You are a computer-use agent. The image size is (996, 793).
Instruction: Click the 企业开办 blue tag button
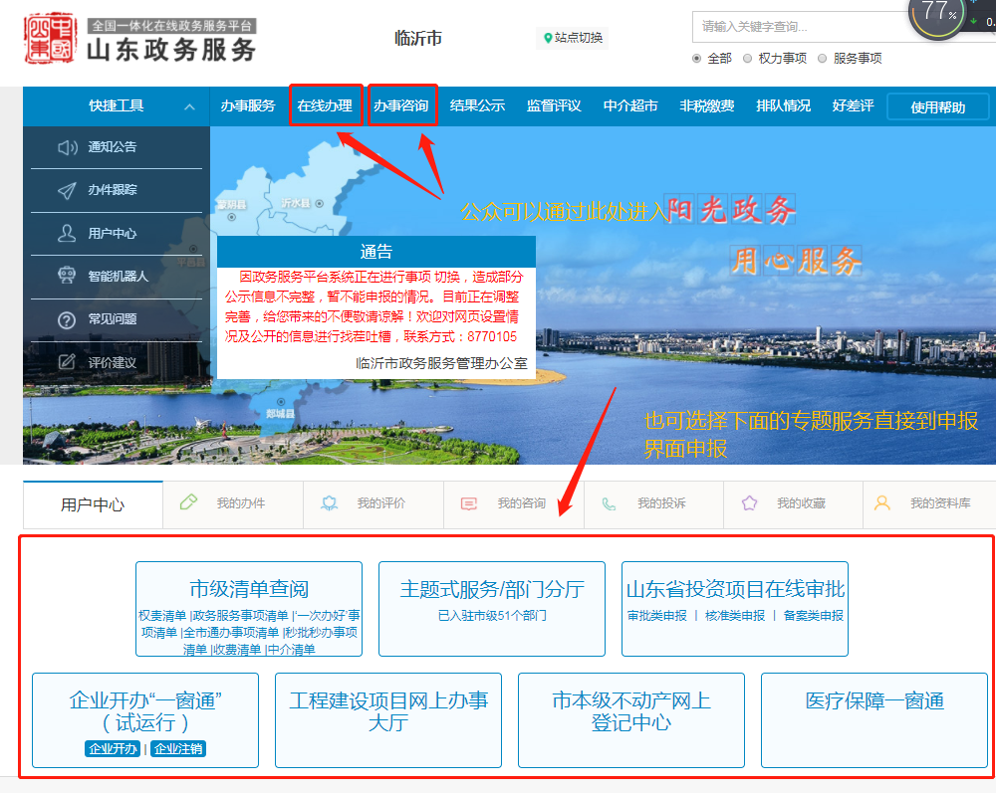point(113,749)
